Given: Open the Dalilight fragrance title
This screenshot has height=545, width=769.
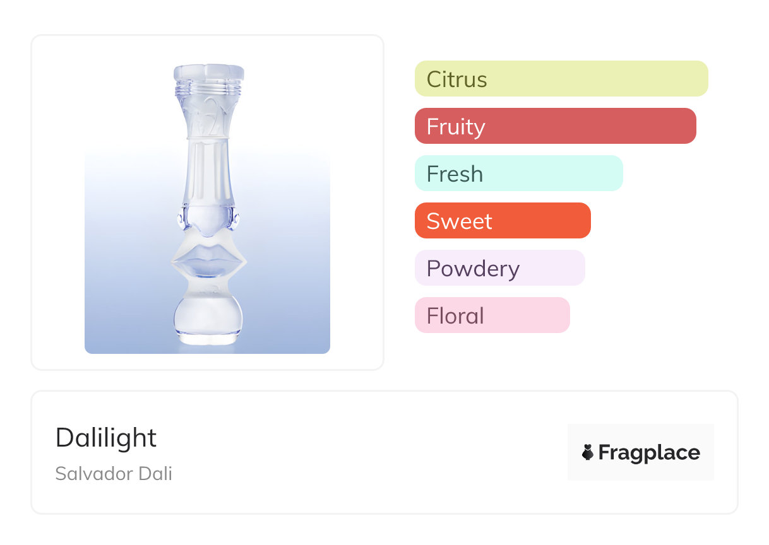Looking at the screenshot, I should pos(106,437).
